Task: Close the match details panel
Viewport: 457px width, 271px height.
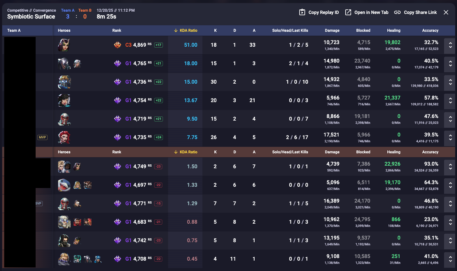Action: [x=446, y=12]
